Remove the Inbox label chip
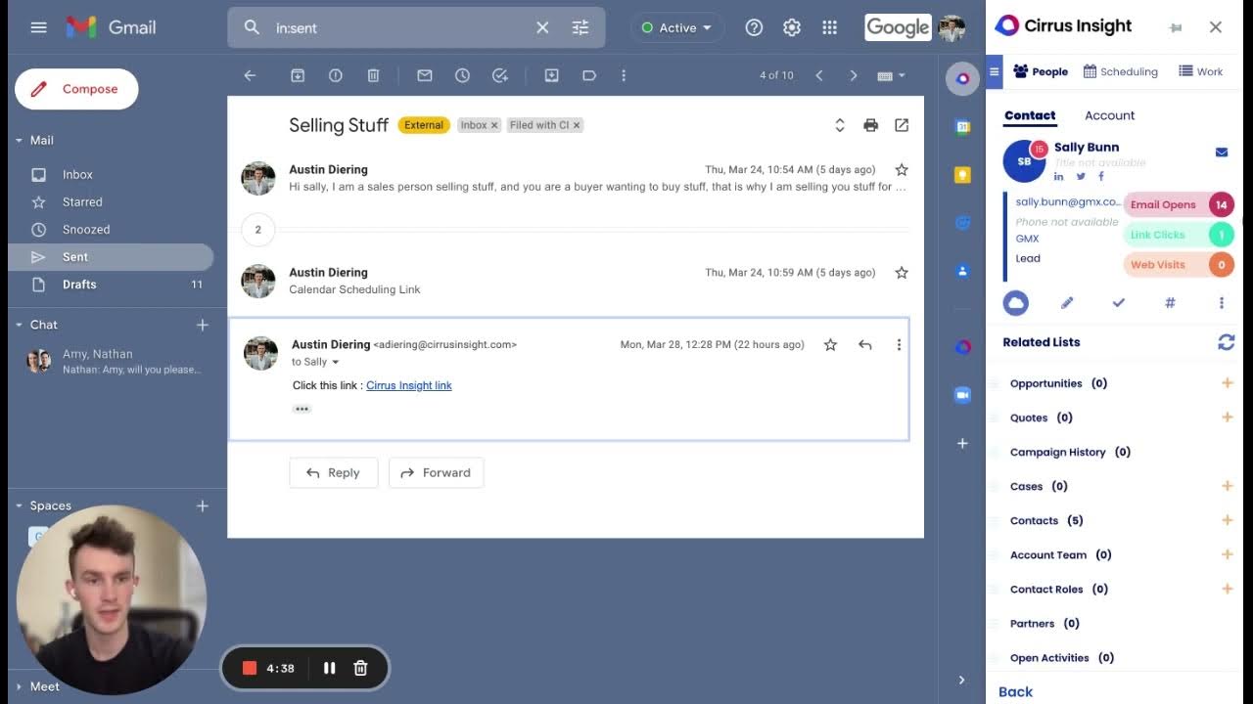 [x=494, y=125]
